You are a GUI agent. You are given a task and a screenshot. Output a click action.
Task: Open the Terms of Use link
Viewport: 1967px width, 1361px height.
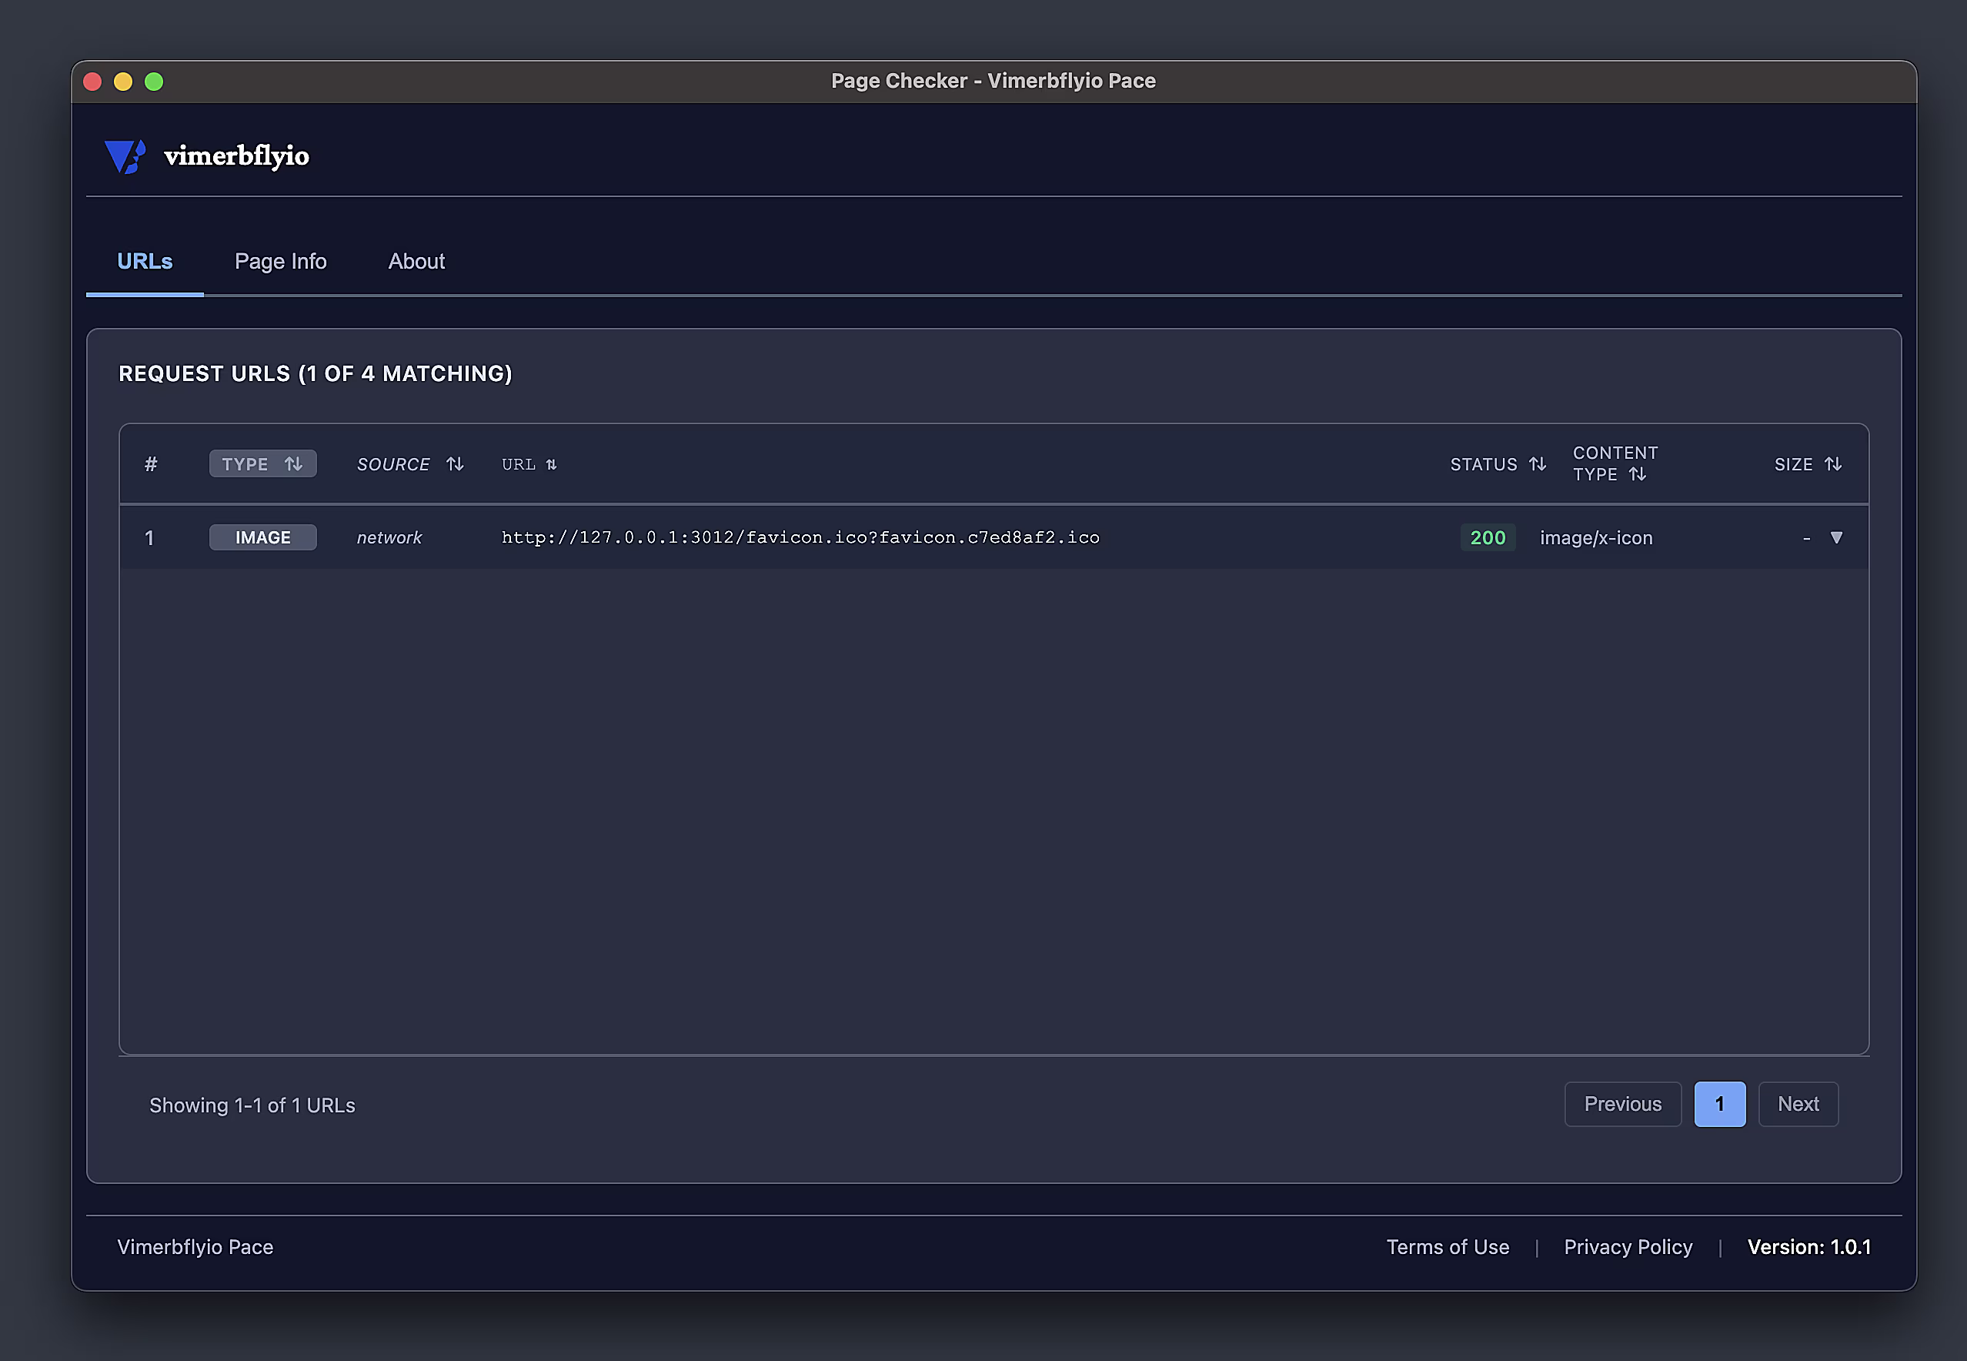click(1447, 1247)
